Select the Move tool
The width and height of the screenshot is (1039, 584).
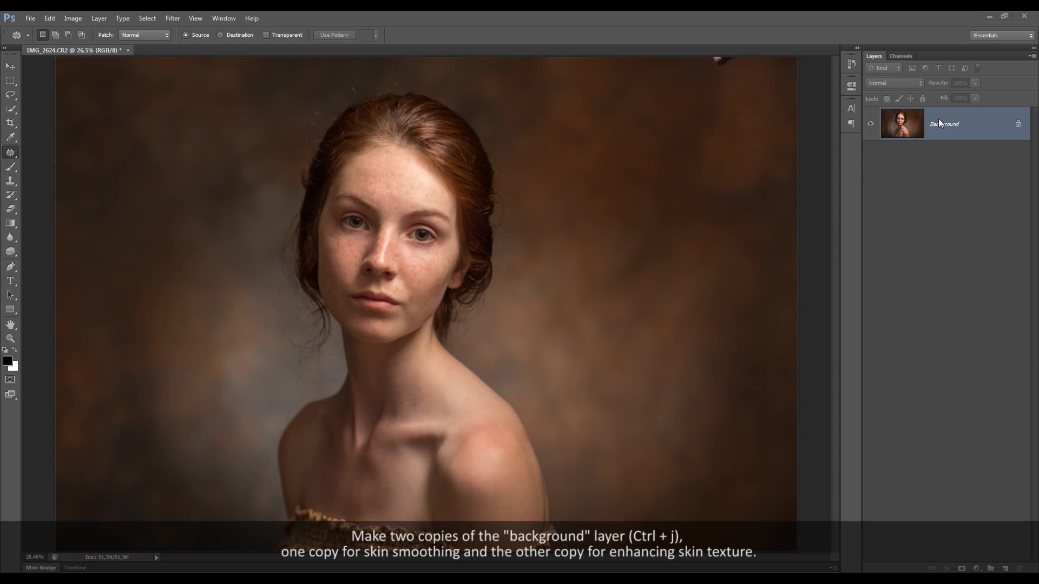tap(10, 65)
